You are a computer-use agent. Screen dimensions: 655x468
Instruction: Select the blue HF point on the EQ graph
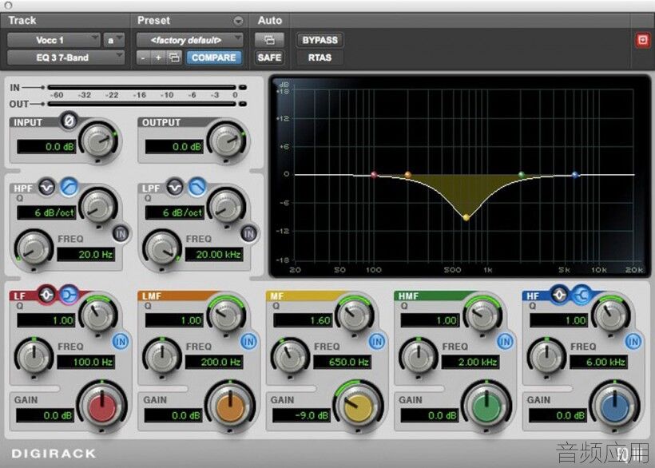575,175
